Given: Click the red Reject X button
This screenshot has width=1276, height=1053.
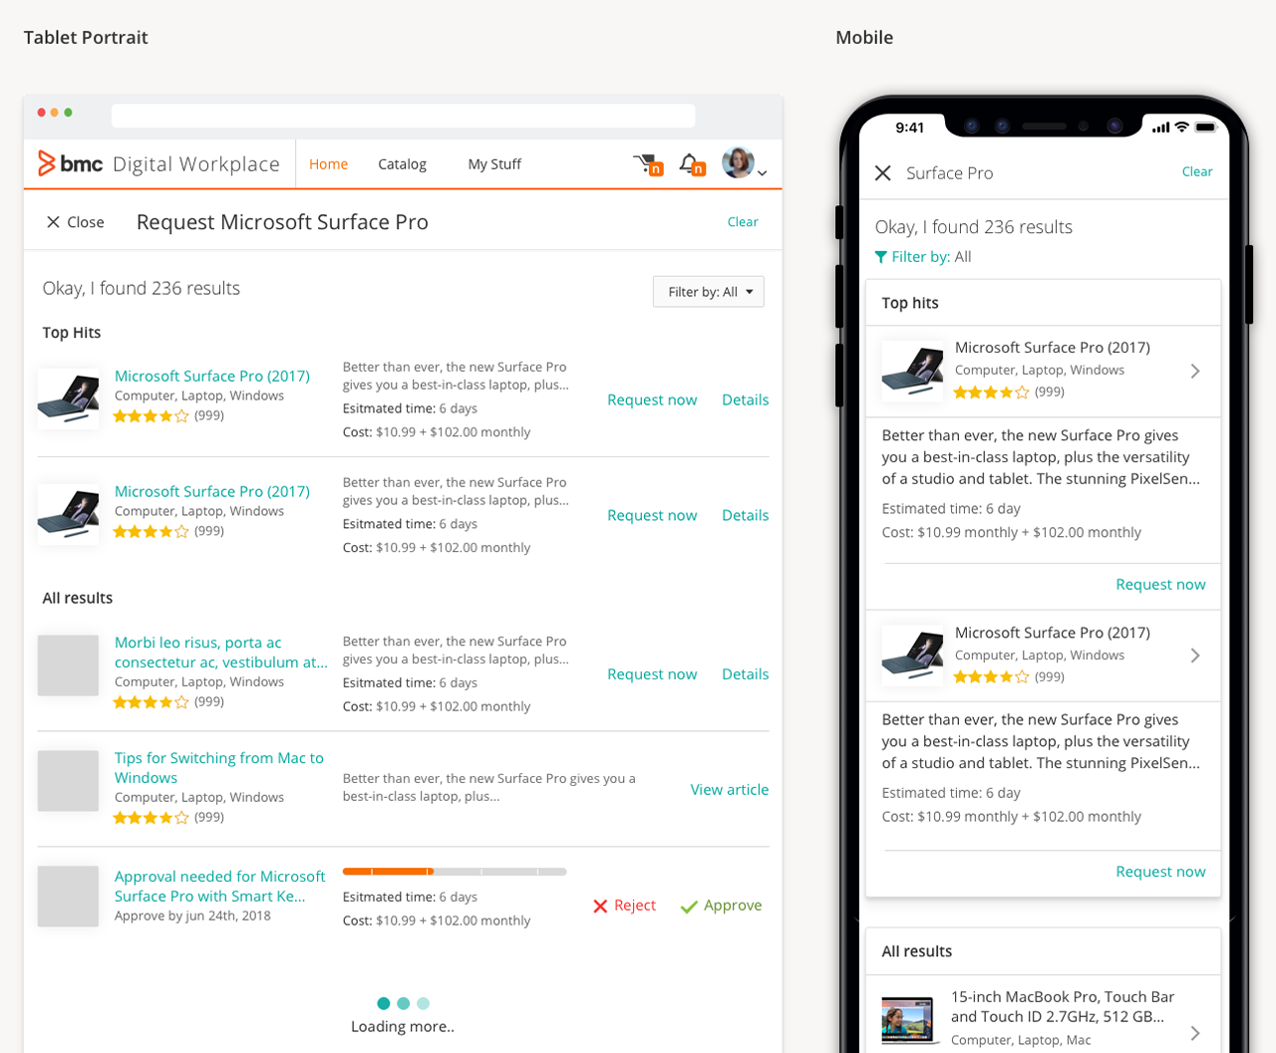Looking at the screenshot, I should tap(624, 906).
